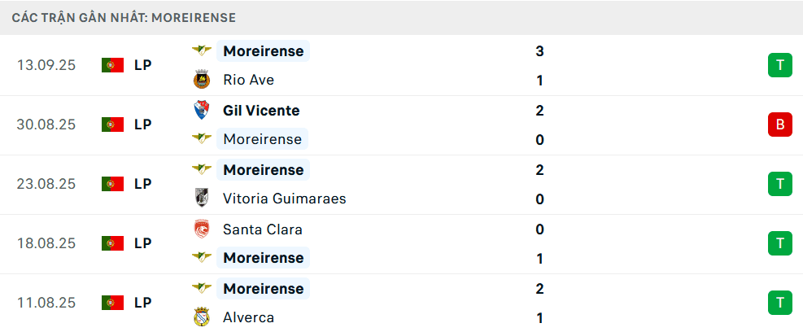The image size is (803, 332).
Task: Click Moreirense crest in the 13.09.25 match
Action: (x=201, y=50)
